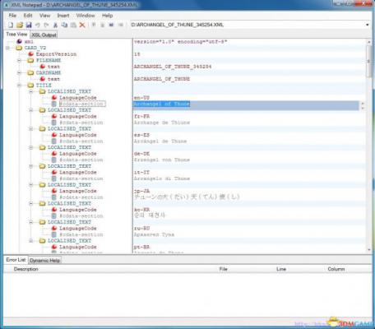Select the Tree View tab
This screenshot has width=375, height=329.
16,35
